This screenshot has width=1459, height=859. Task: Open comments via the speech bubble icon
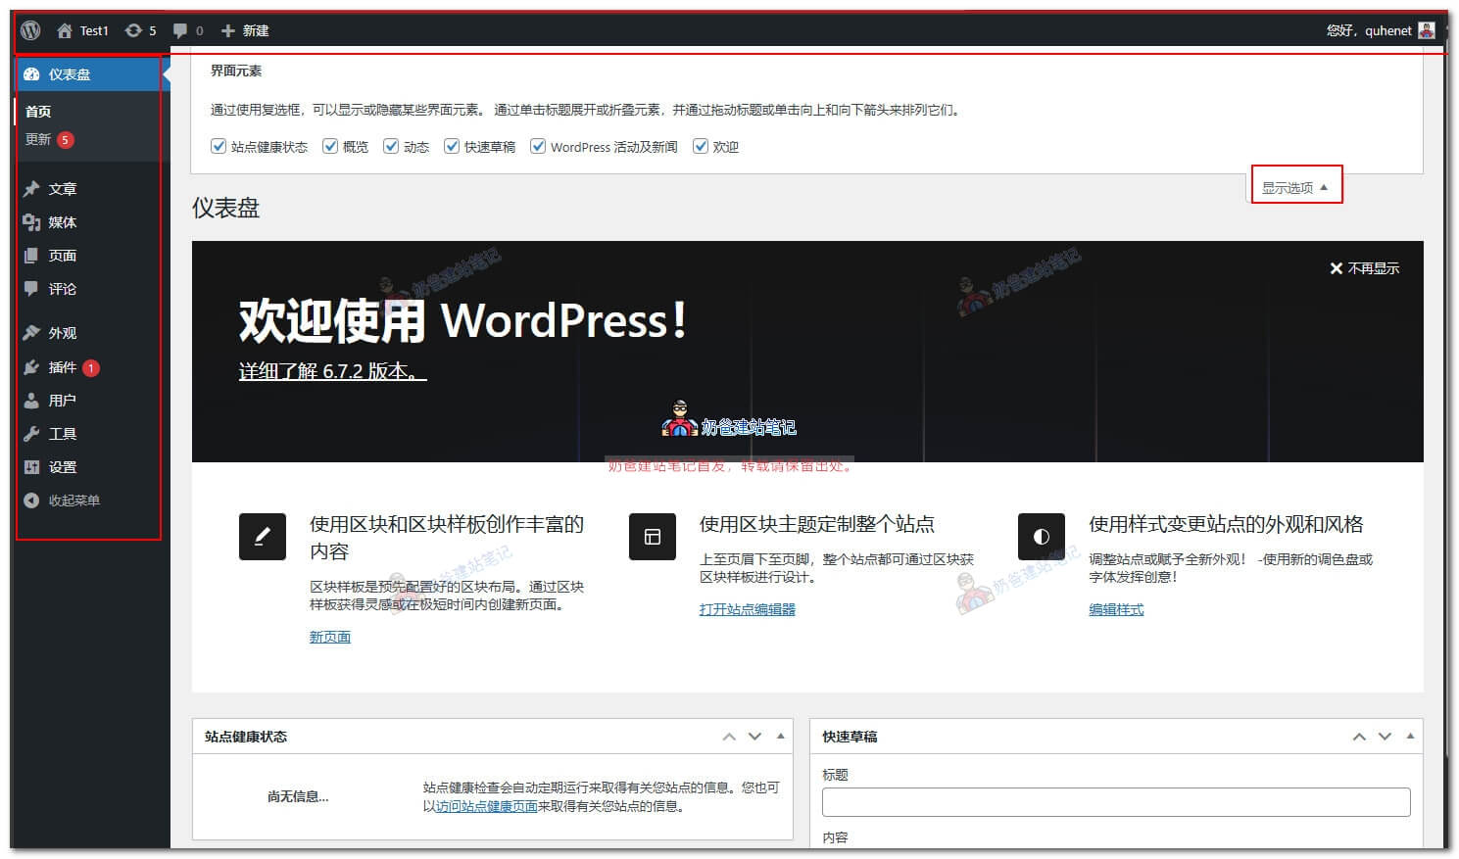[x=181, y=29]
